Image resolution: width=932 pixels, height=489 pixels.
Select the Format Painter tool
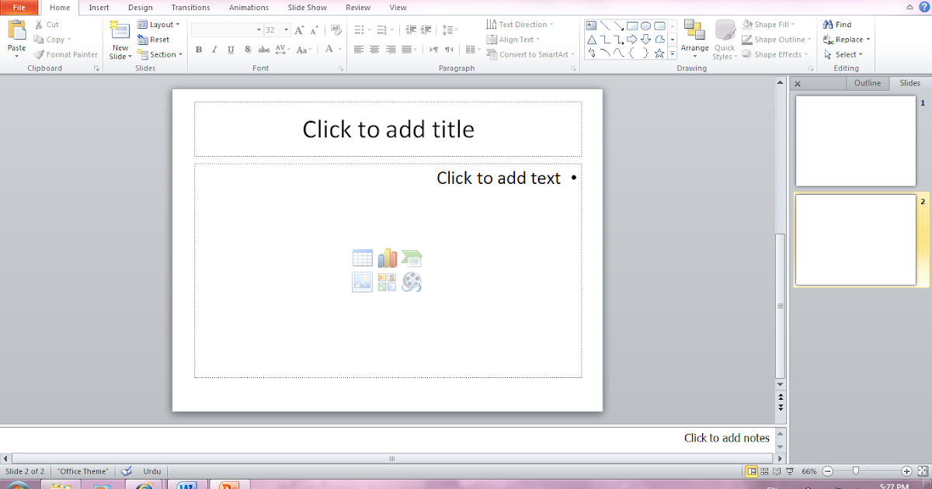pyautogui.click(x=66, y=54)
